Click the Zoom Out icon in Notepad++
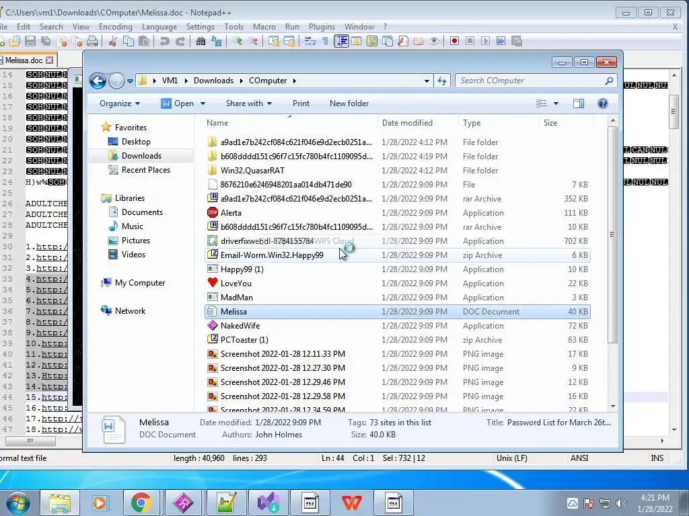Viewport: 689px width, 516px height. tap(253, 41)
